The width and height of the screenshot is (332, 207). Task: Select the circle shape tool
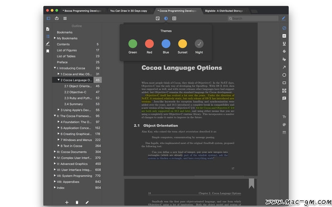pyautogui.click(x=284, y=75)
